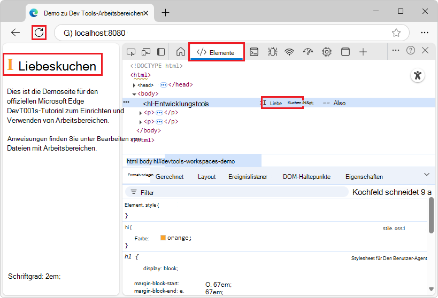The width and height of the screenshot is (438, 298).
Task: Toggle device emulation mode
Action: pos(146,52)
